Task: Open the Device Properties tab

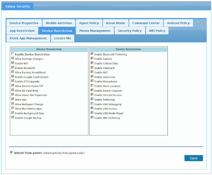Action: click(24, 23)
